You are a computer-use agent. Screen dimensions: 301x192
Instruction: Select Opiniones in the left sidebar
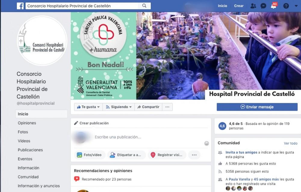[x=27, y=123]
